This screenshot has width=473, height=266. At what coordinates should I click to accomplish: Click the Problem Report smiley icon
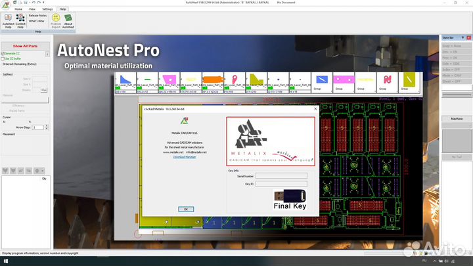(55, 20)
